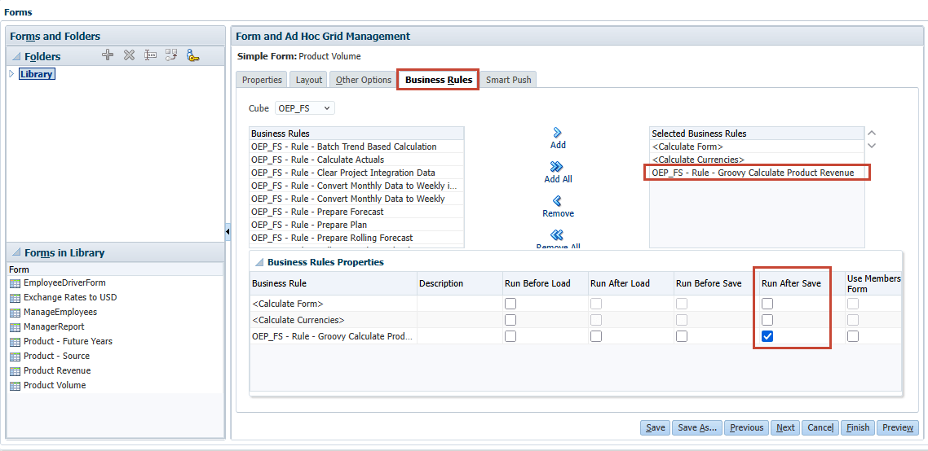Viewport: 928px width, 451px height.
Task: Enable Run Before Save for Groovy rule
Action: coord(682,336)
